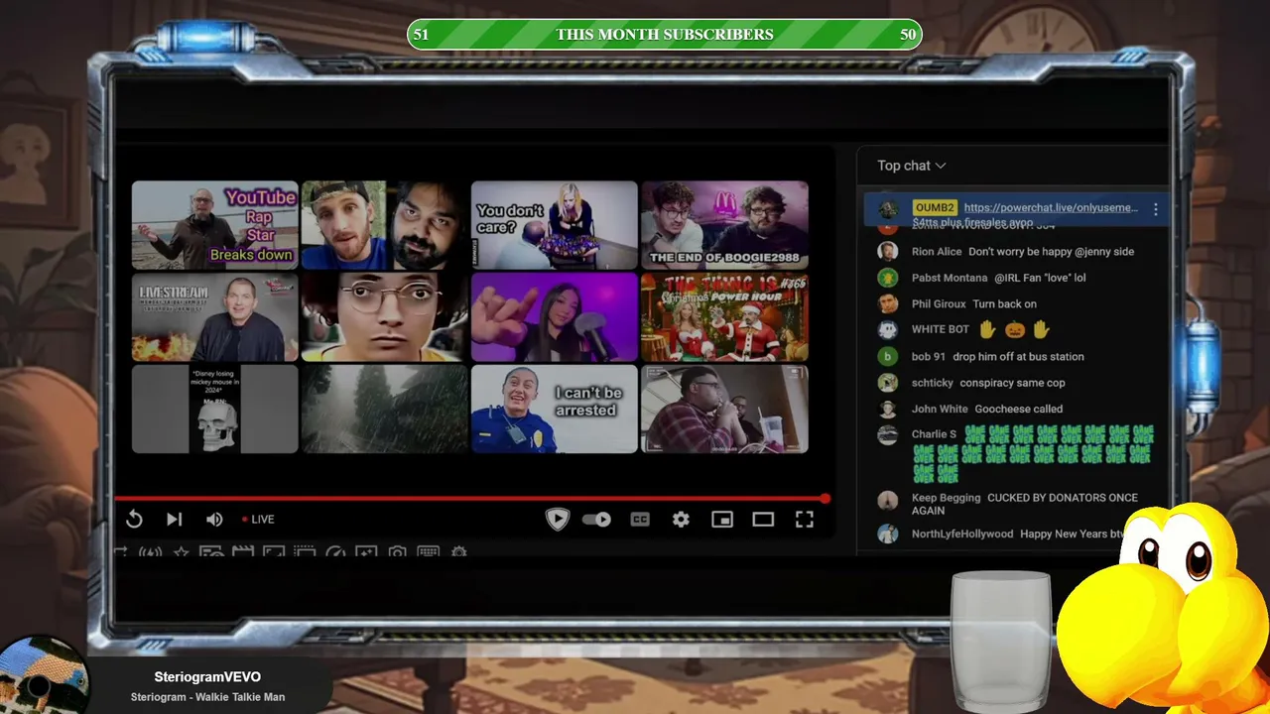Select the username WHITE BOT
Viewport: 1270px width, 714px height.
[x=941, y=329]
